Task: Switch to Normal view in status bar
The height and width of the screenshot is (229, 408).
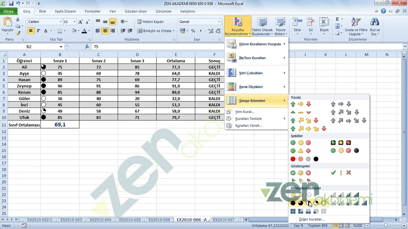Action: coord(335,226)
